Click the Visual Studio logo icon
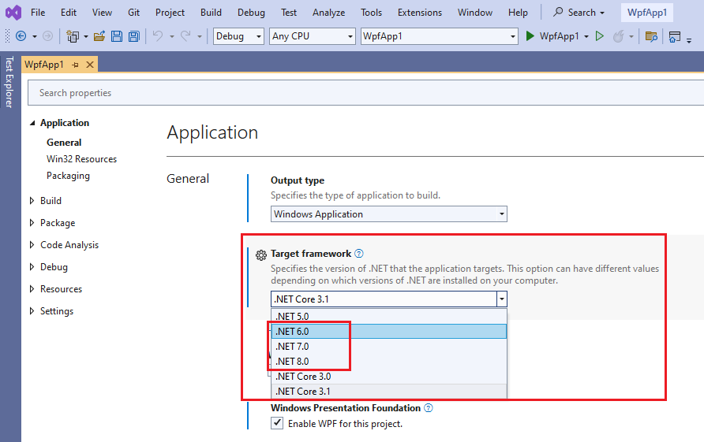 pos(13,13)
